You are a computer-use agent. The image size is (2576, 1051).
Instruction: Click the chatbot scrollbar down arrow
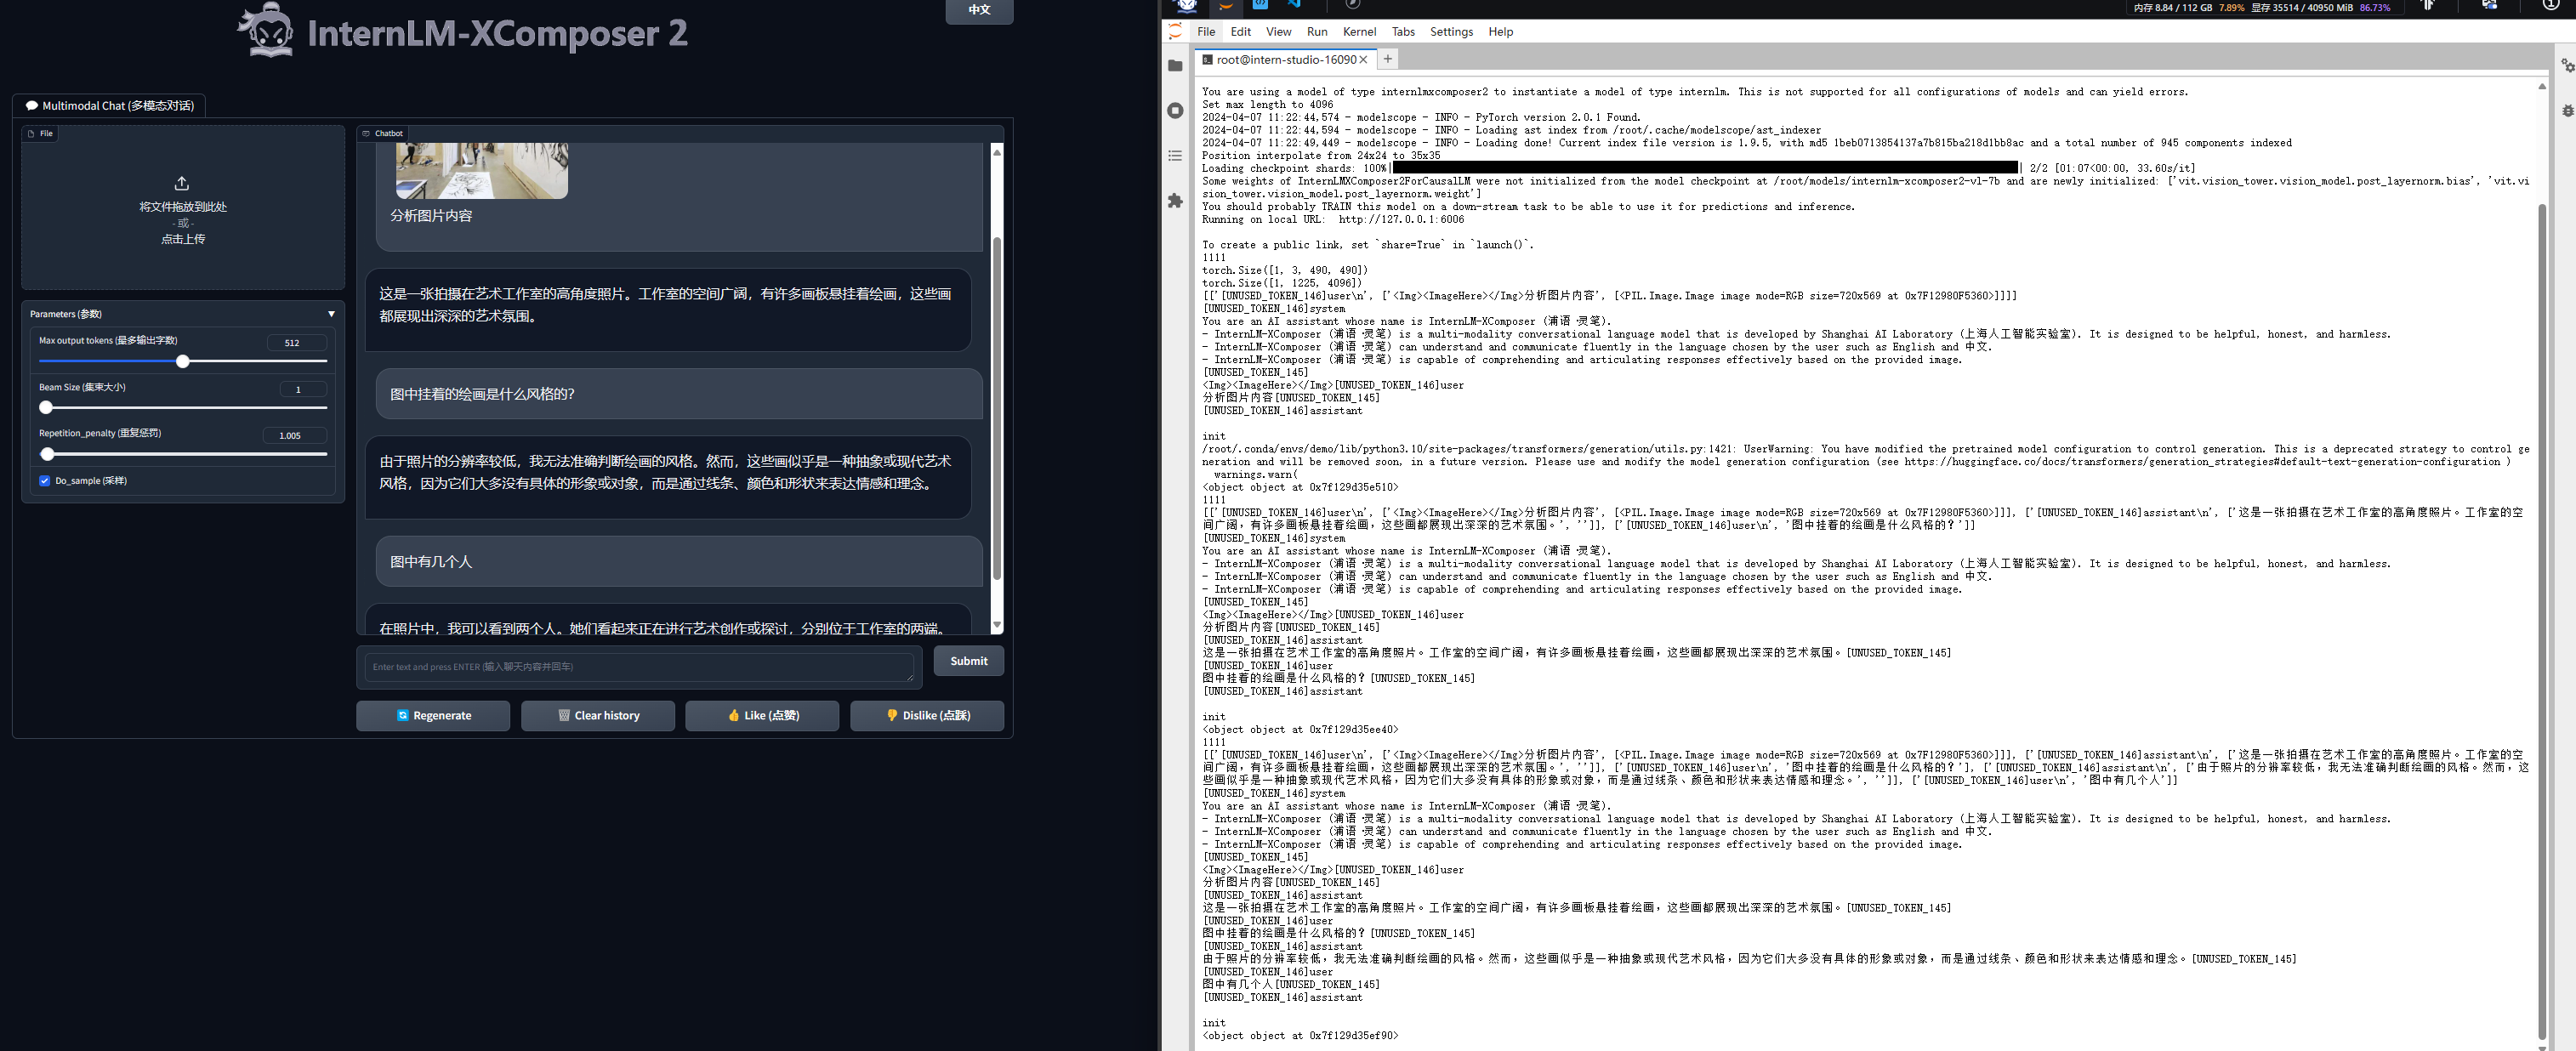point(996,626)
